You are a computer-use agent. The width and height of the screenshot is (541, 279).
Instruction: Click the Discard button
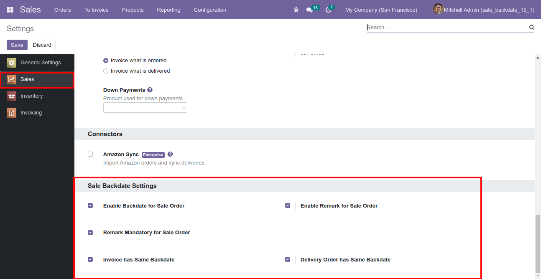click(42, 45)
